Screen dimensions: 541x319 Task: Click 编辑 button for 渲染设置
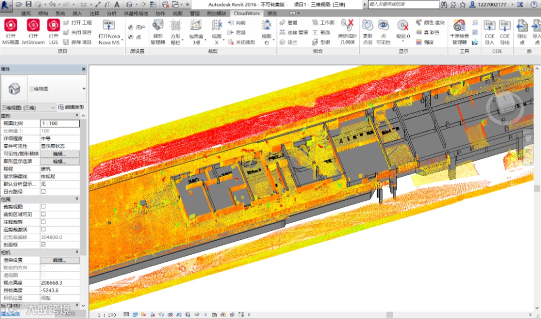pyautogui.click(x=60, y=260)
